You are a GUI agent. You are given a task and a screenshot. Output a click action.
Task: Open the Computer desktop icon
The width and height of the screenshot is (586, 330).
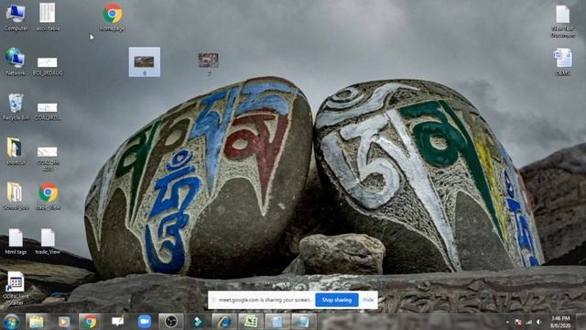tap(16, 17)
